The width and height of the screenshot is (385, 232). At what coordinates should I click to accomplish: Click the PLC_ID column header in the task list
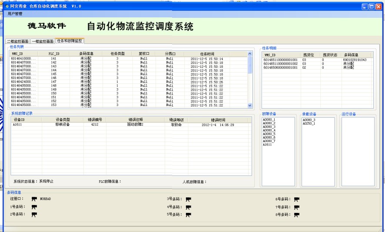coord(54,54)
